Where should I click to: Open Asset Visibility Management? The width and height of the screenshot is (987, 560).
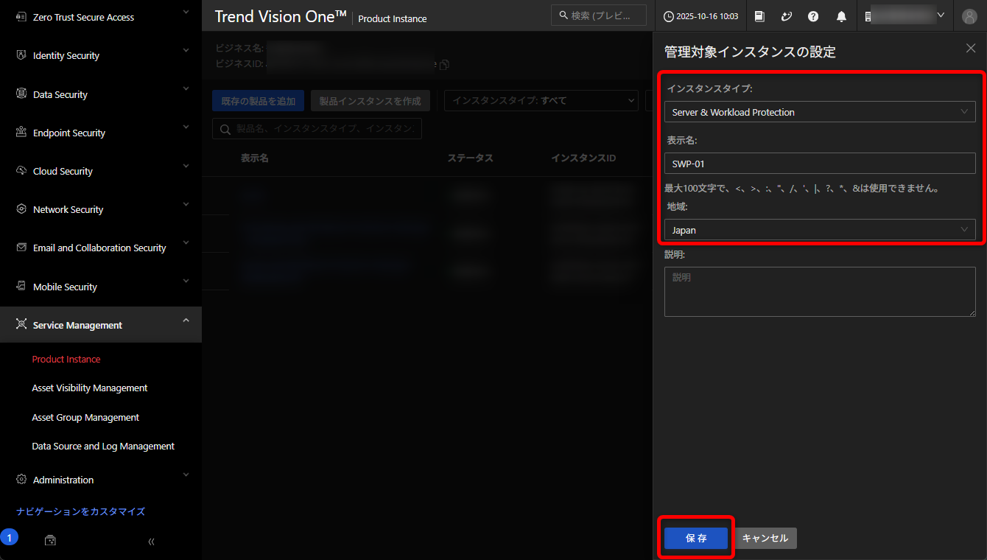90,388
